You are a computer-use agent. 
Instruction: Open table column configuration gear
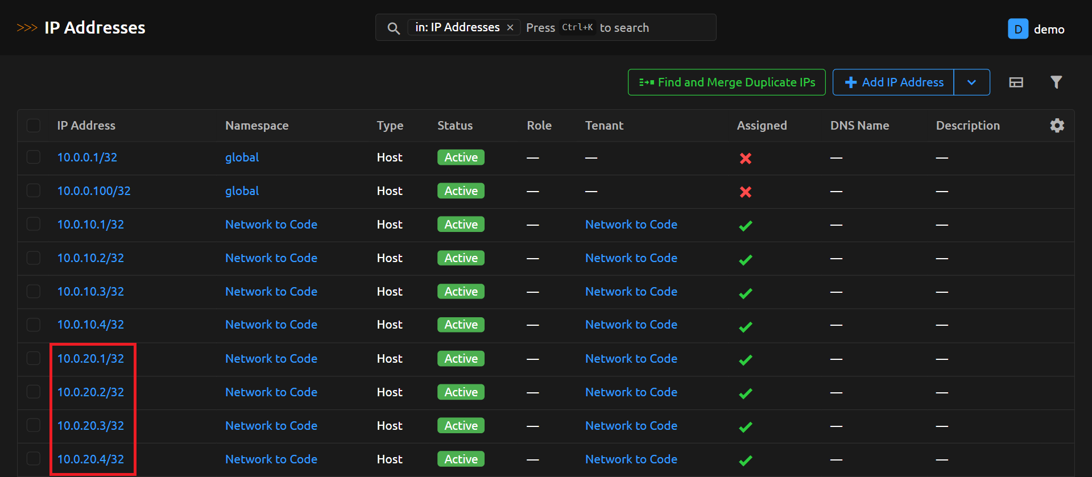pyautogui.click(x=1057, y=126)
